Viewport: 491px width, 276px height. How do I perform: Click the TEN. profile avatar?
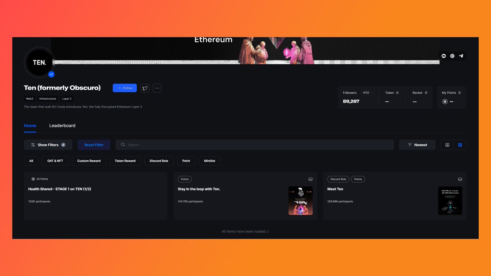tap(39, 63)
